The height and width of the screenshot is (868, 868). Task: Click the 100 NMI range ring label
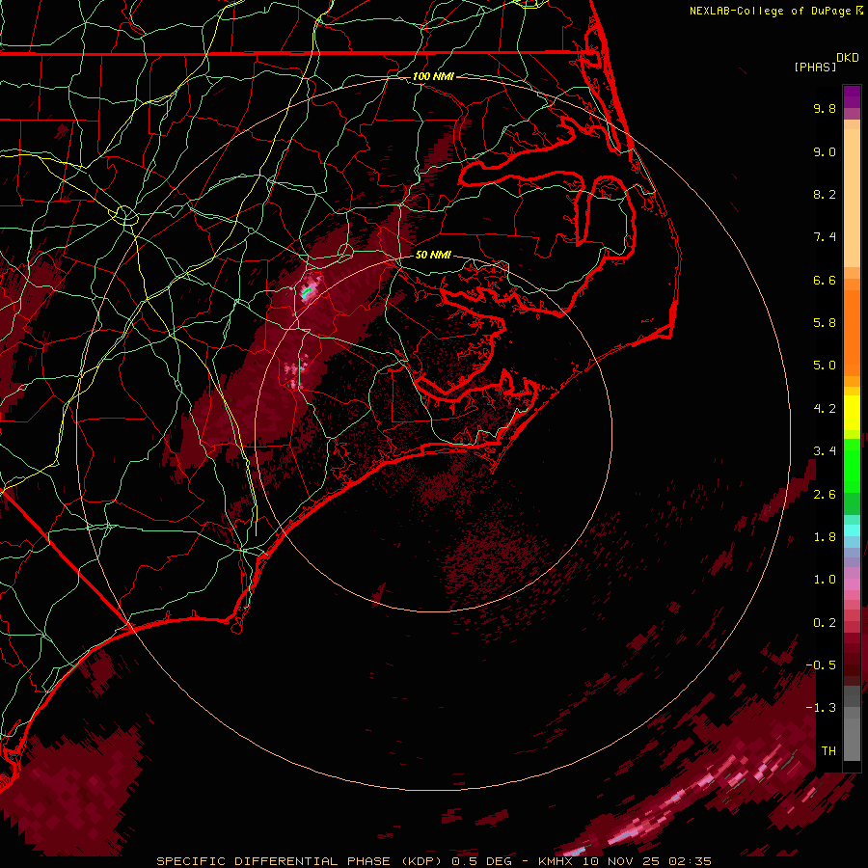pos(433,76)
